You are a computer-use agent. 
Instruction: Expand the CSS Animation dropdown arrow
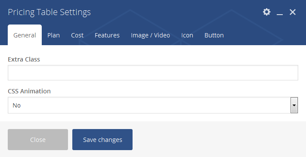coord(294,105)
